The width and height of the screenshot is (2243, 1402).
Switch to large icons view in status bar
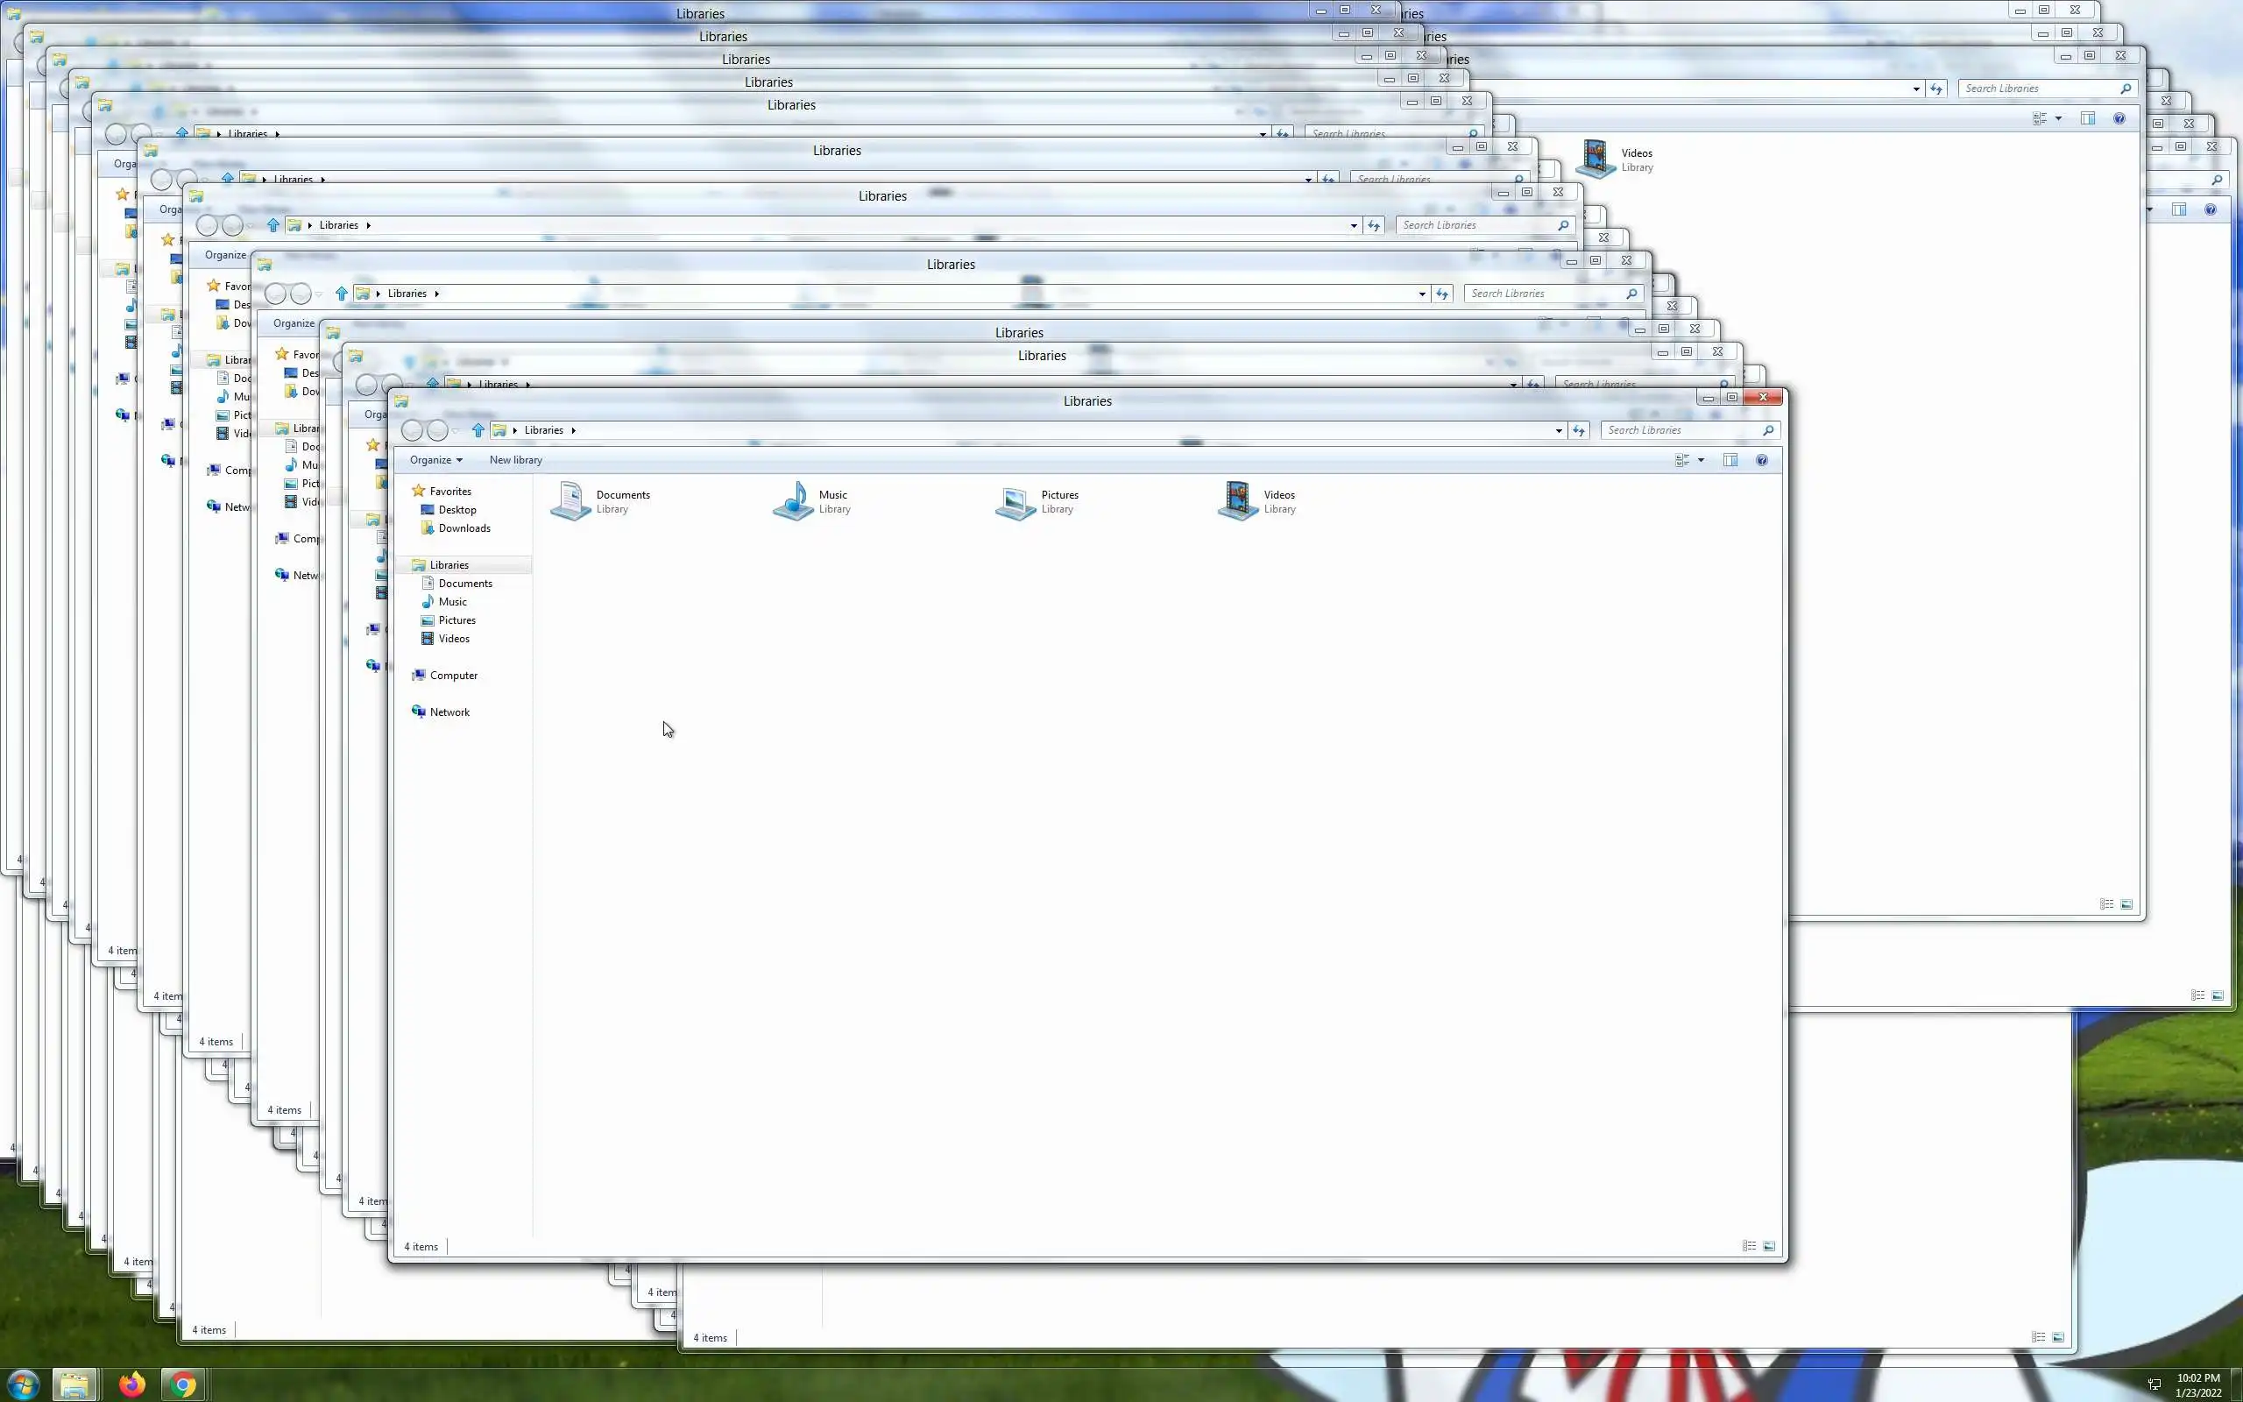1769,1246
